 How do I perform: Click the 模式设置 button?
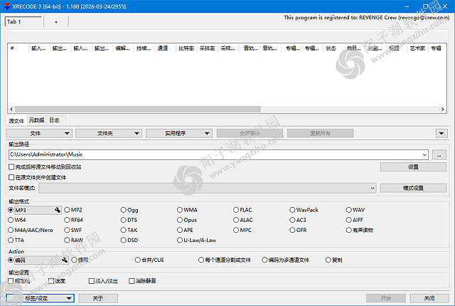click(413, 188)
